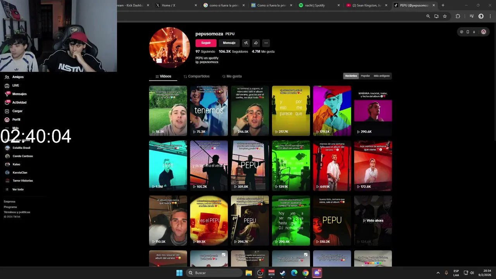Image resolution: width=496 pixels, height=279 pixels.
Task: Open Microsoft Edge from the taskbar
Action: point(294,273)
